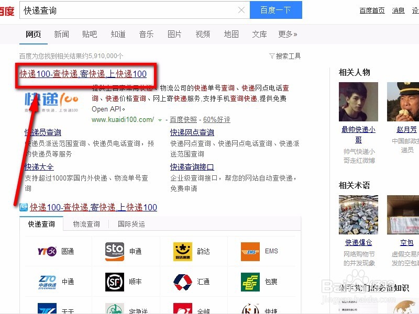Choose the 全峰 courier icon
The height and width of the screenshot is (314, 419).
coord(182,308)
